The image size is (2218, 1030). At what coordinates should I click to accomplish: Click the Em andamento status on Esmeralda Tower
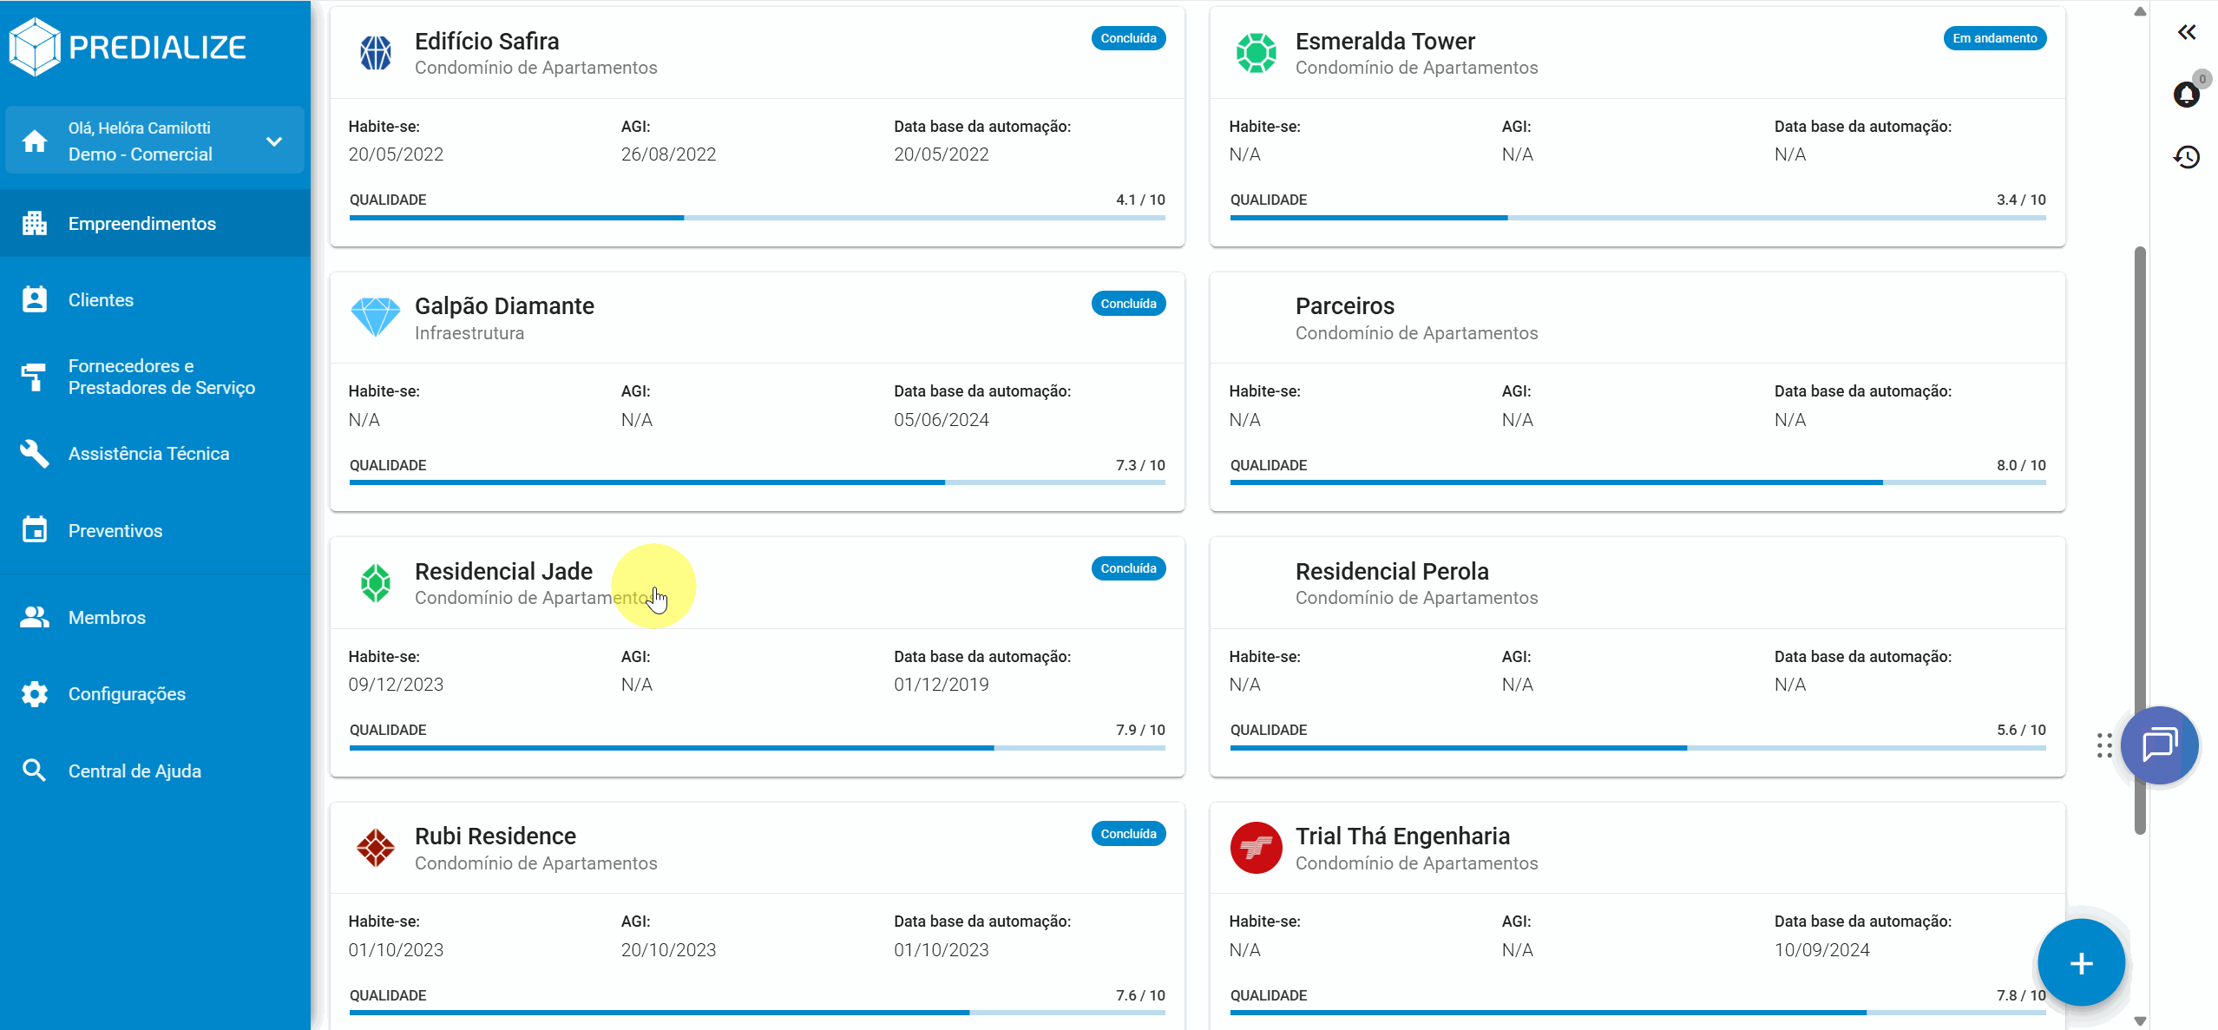coord(1994,38)
